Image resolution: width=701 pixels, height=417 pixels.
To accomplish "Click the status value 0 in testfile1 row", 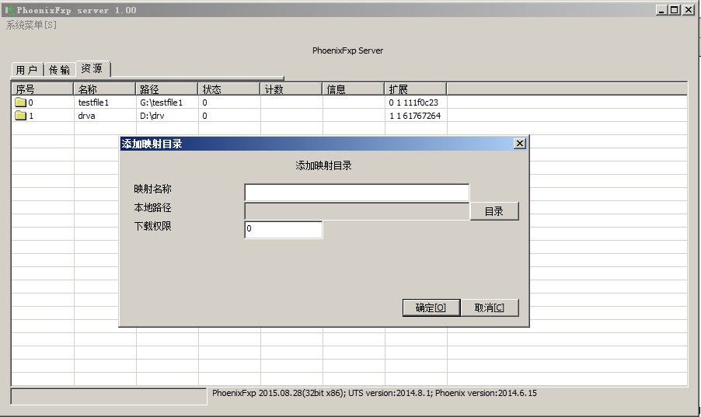I will [x=204, y=103].
